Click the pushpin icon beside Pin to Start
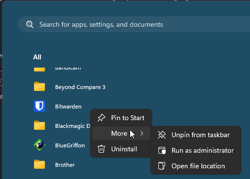The image size is (250, 179). coord(101,118)
